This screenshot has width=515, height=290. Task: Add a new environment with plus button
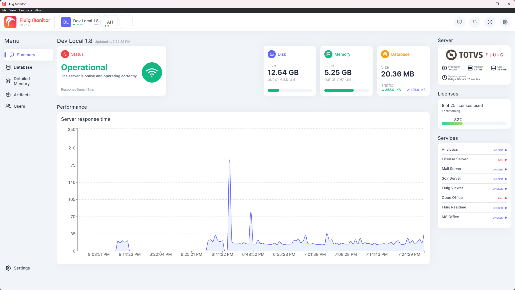pos(126,22)
